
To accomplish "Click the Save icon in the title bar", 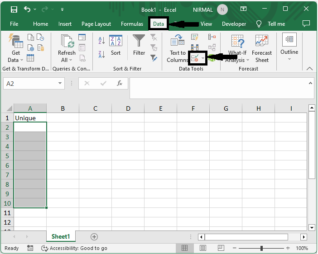I will click(14, 9).
